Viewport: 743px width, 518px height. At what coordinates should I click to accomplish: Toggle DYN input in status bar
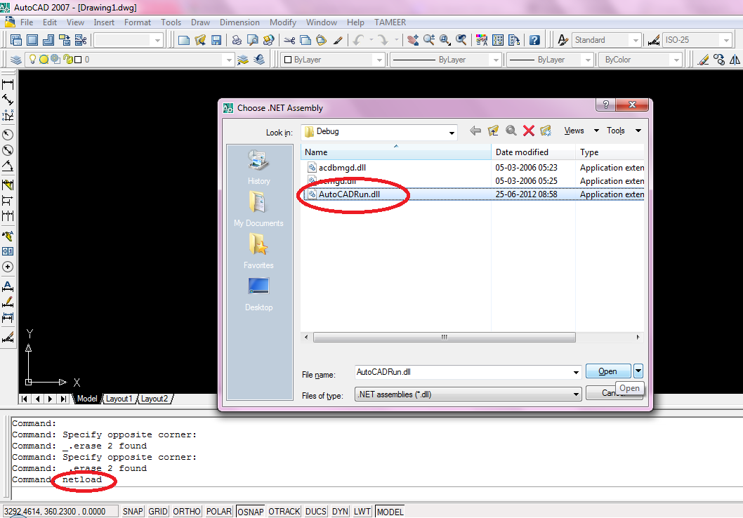coord(340,512)
